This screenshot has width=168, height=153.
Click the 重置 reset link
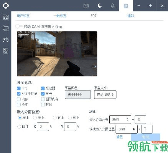click(x=120, y=137)
